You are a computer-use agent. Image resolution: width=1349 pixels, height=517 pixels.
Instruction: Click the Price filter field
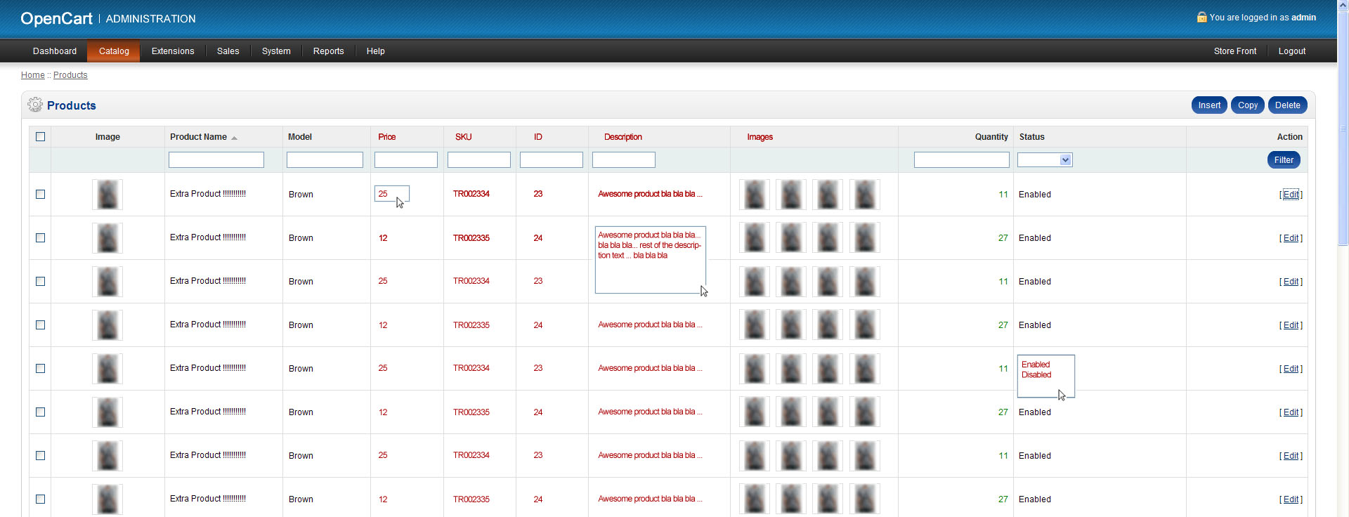tap(406, 160)
